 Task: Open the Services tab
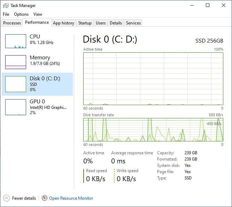(x=133, y=23)
